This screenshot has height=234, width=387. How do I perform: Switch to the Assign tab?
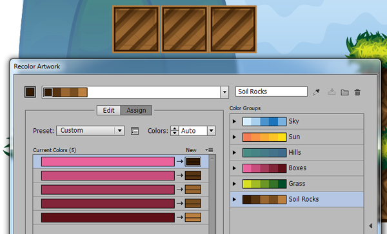(136, 110)
